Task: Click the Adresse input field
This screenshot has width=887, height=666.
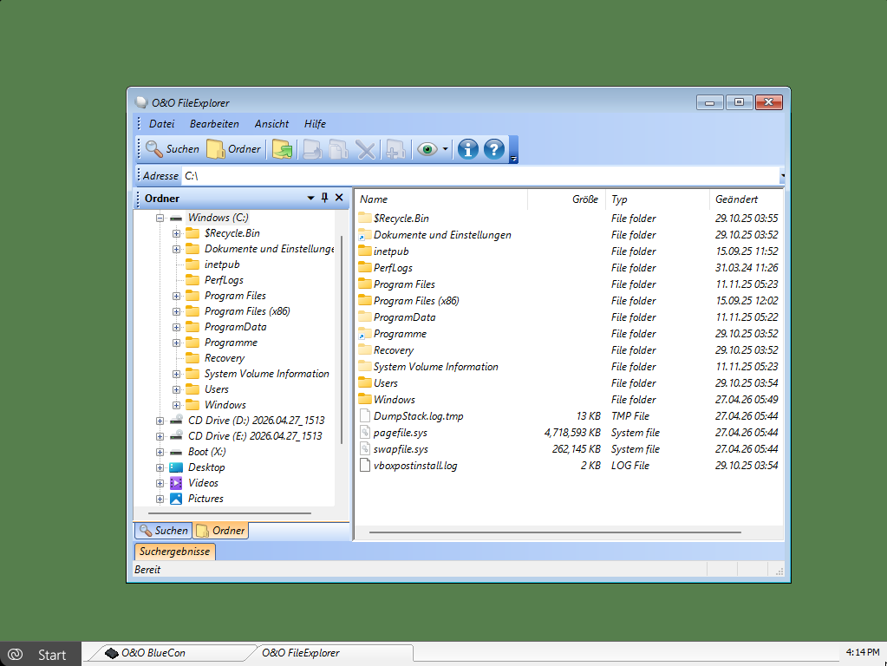Action: 477,176
